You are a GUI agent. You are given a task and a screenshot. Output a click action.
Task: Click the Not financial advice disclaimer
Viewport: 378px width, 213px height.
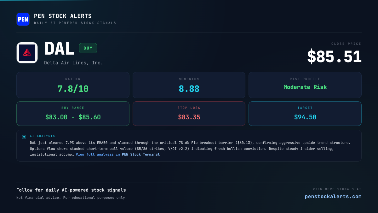[72, 198]
